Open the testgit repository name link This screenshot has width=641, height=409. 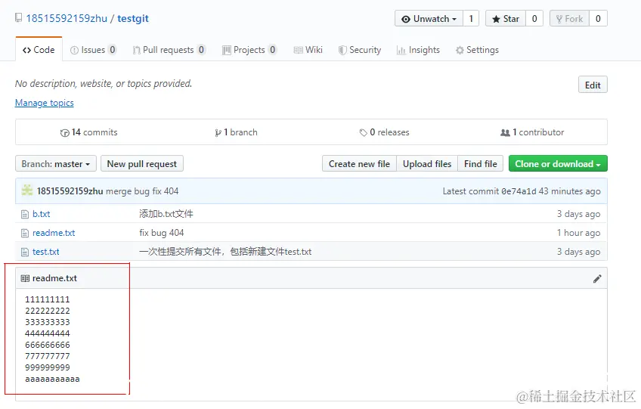[133, 18]
